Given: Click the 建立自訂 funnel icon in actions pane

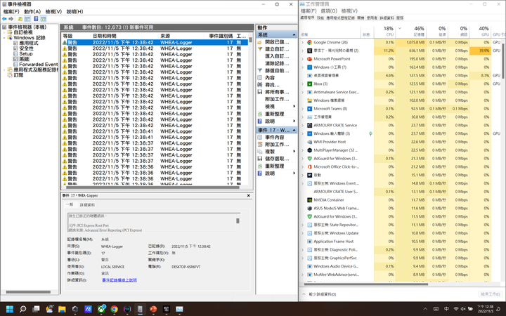Looking at the screenshot, I should coord(260,49).
